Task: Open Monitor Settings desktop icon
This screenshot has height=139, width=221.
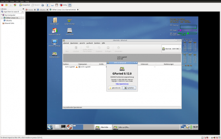Action: coord(55,43)
